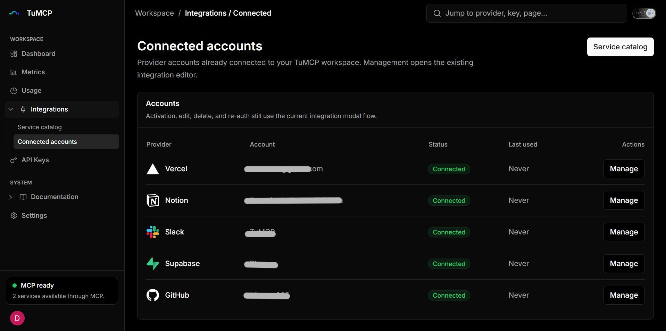
Task: Click the '2 services available through MCP.' text
Action: (59, 296)
